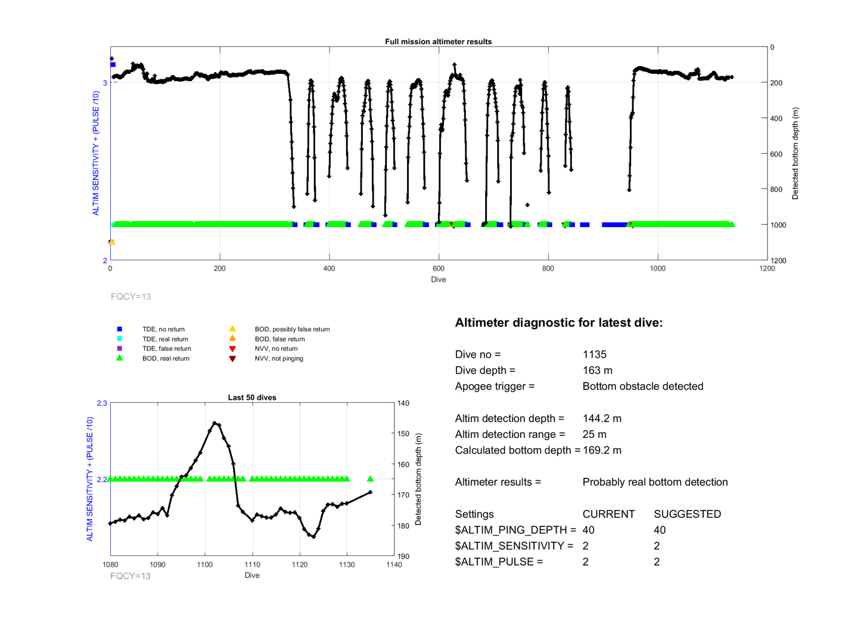Click the 1120 tick label on the Last 50 dives axis
The width and height of the screenshot is (848, 625).
(299, 565)
